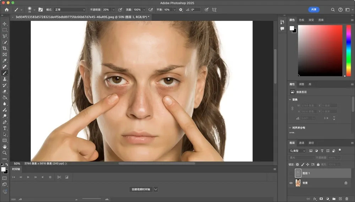Select the Zoom tool in toolbar
Image resolution: width=355 pixels, height=202 pixels.
click(5, 153)
